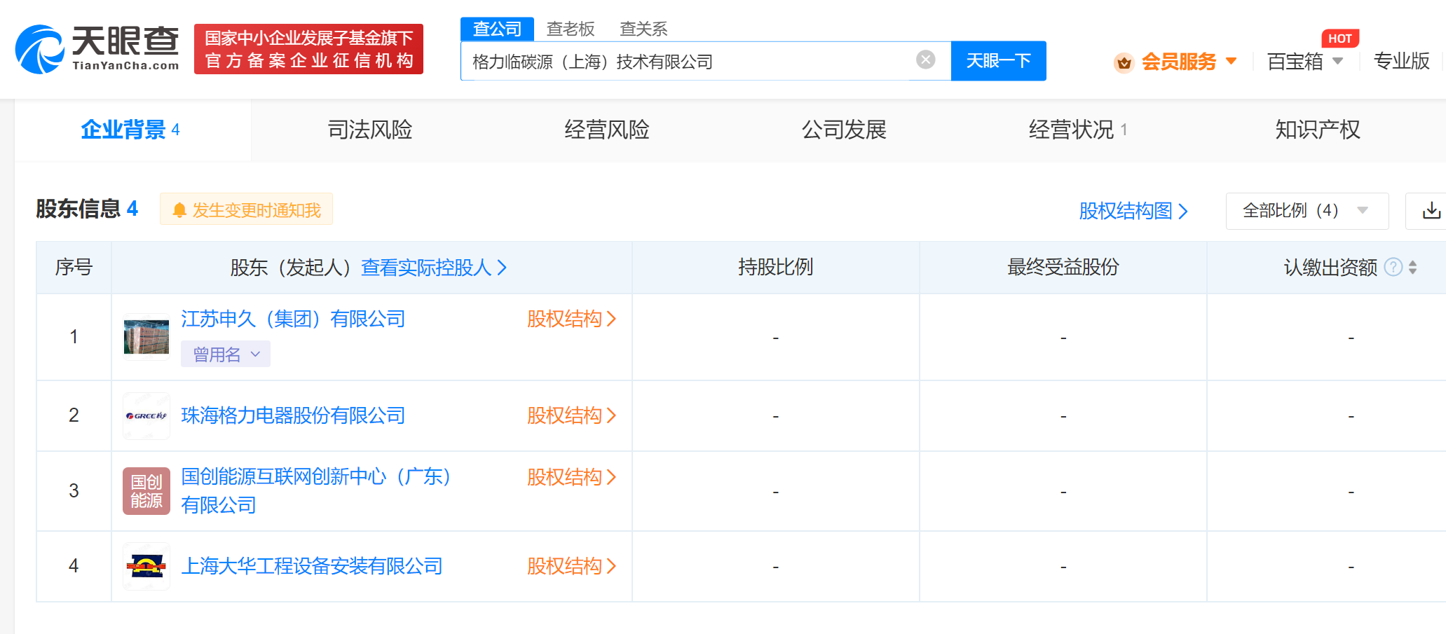1446x634 pixels.
Task: Expand the 曾用名 dropdown
Action: coord(226,354)
